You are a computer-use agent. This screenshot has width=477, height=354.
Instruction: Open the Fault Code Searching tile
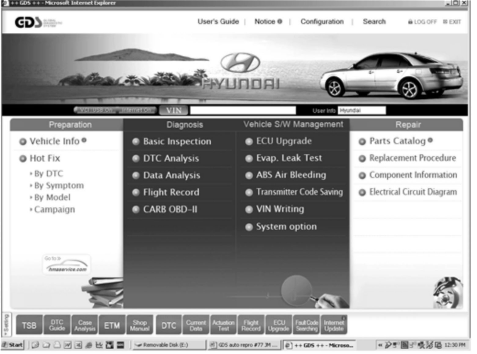tap(306, 325)
